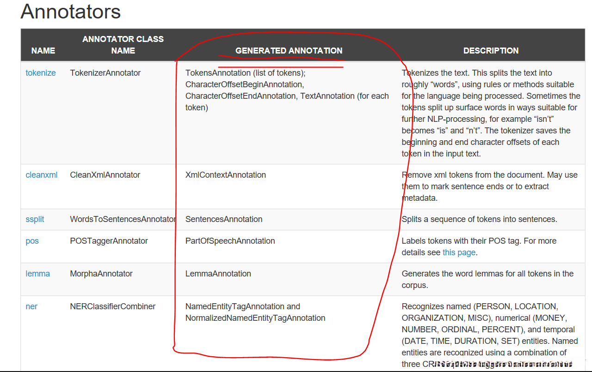Screen dimensions: 592x372
Task: Click the "PartOfSpeechAnnotation" cell text
Action: coord(230,241)
